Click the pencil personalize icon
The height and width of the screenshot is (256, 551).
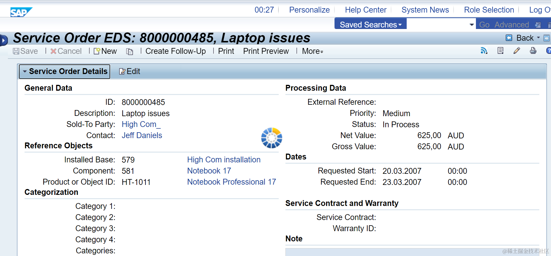[x=517, y=51]
